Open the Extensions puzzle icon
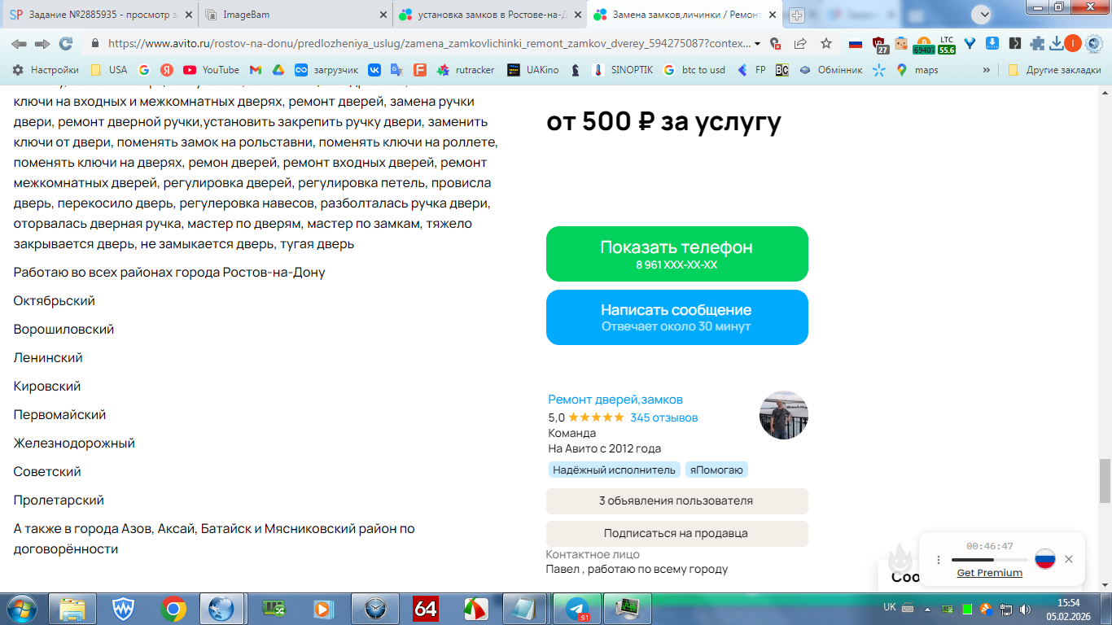The image size is (1112, 625). coord(1037,44)
